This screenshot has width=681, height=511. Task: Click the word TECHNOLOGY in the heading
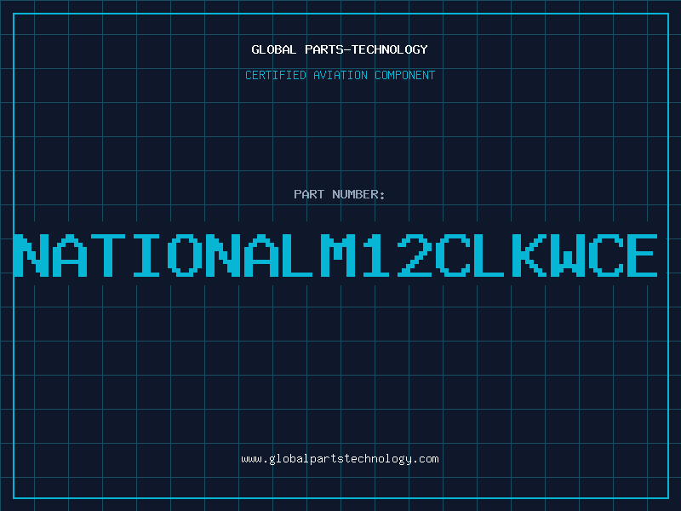coord(390,49)
